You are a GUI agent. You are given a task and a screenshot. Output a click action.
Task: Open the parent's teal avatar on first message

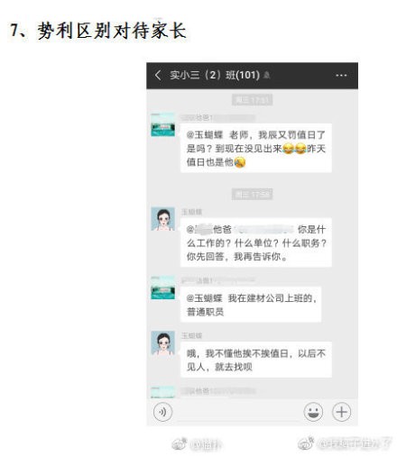click(162, 125)
